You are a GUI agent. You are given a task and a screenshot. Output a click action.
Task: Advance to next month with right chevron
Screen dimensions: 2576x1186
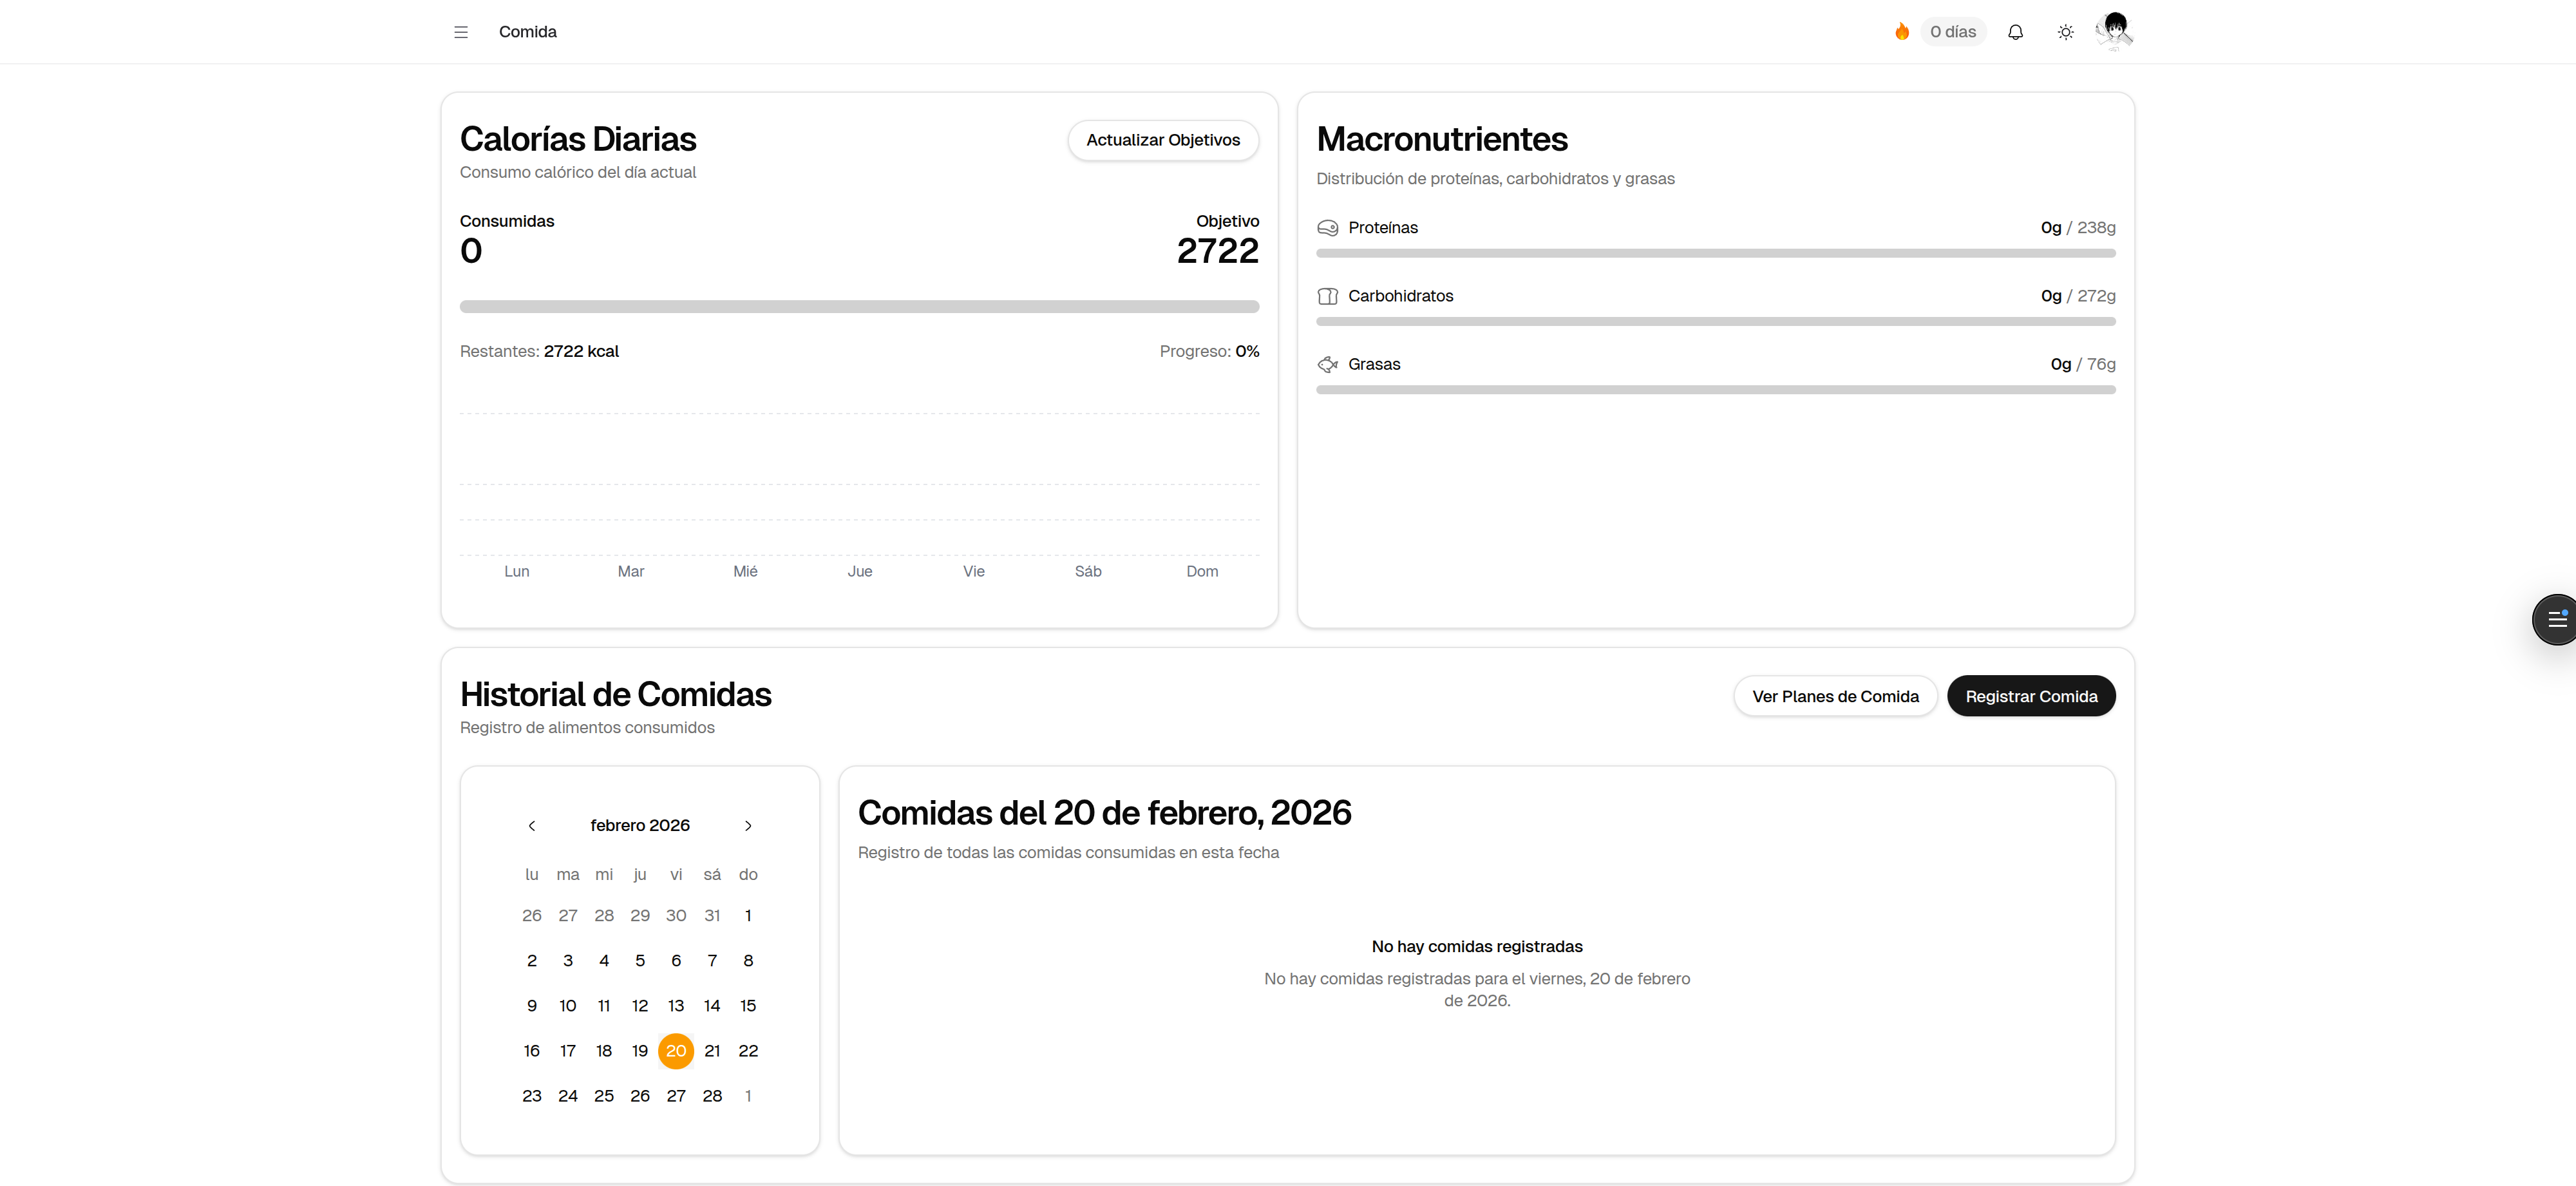(x=748, y=825)
